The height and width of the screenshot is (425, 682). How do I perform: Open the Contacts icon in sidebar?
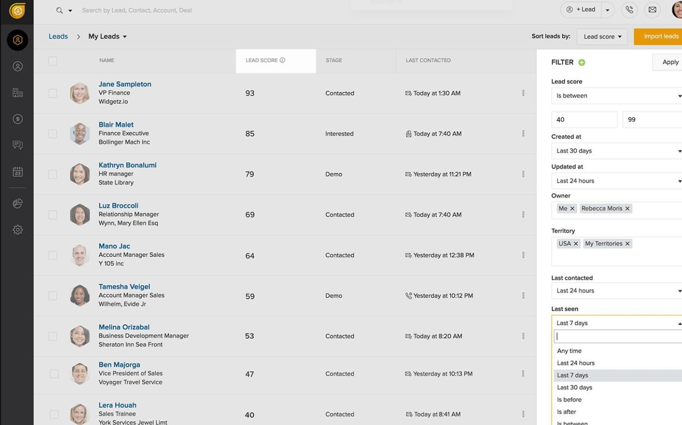(17, 66)
